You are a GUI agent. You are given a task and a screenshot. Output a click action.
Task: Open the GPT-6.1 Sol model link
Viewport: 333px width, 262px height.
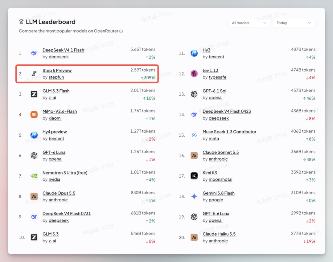click(x=215, y=91)
